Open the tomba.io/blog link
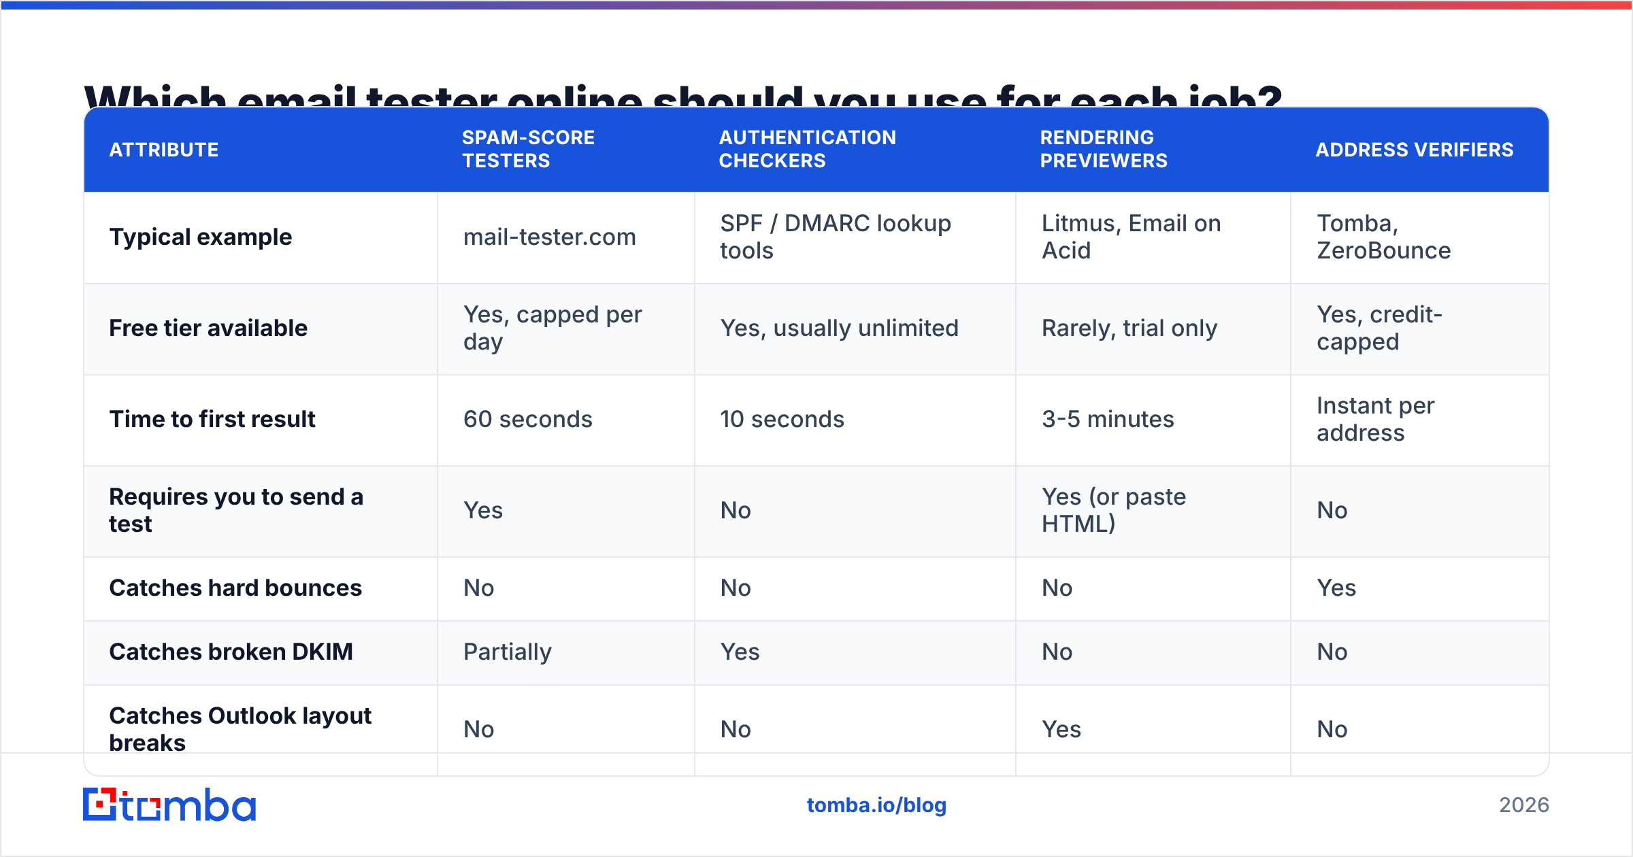Image resolution: width=1633 pixels, height=857 pixels. 876,805
